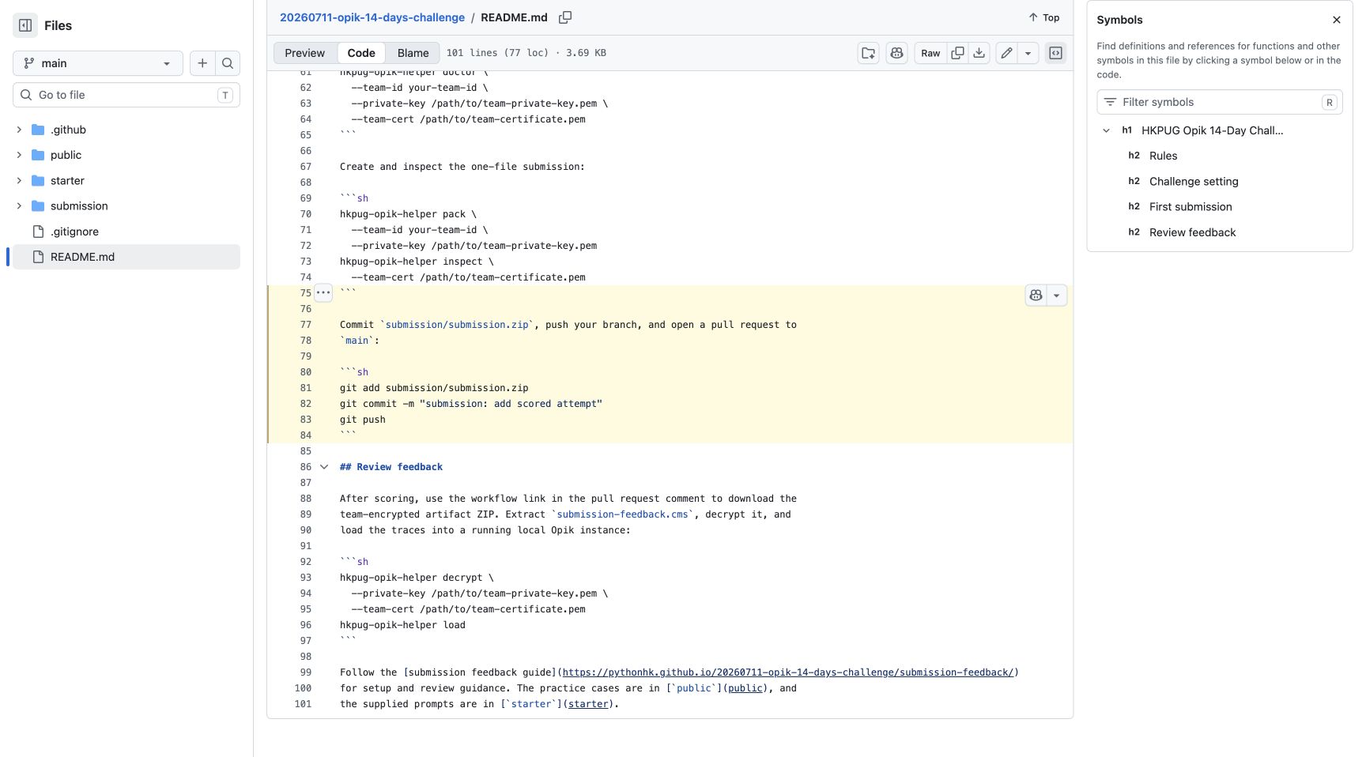Click the .github folder icon
The height and width of the screenshot is (757, 1366).
(38, 130)
